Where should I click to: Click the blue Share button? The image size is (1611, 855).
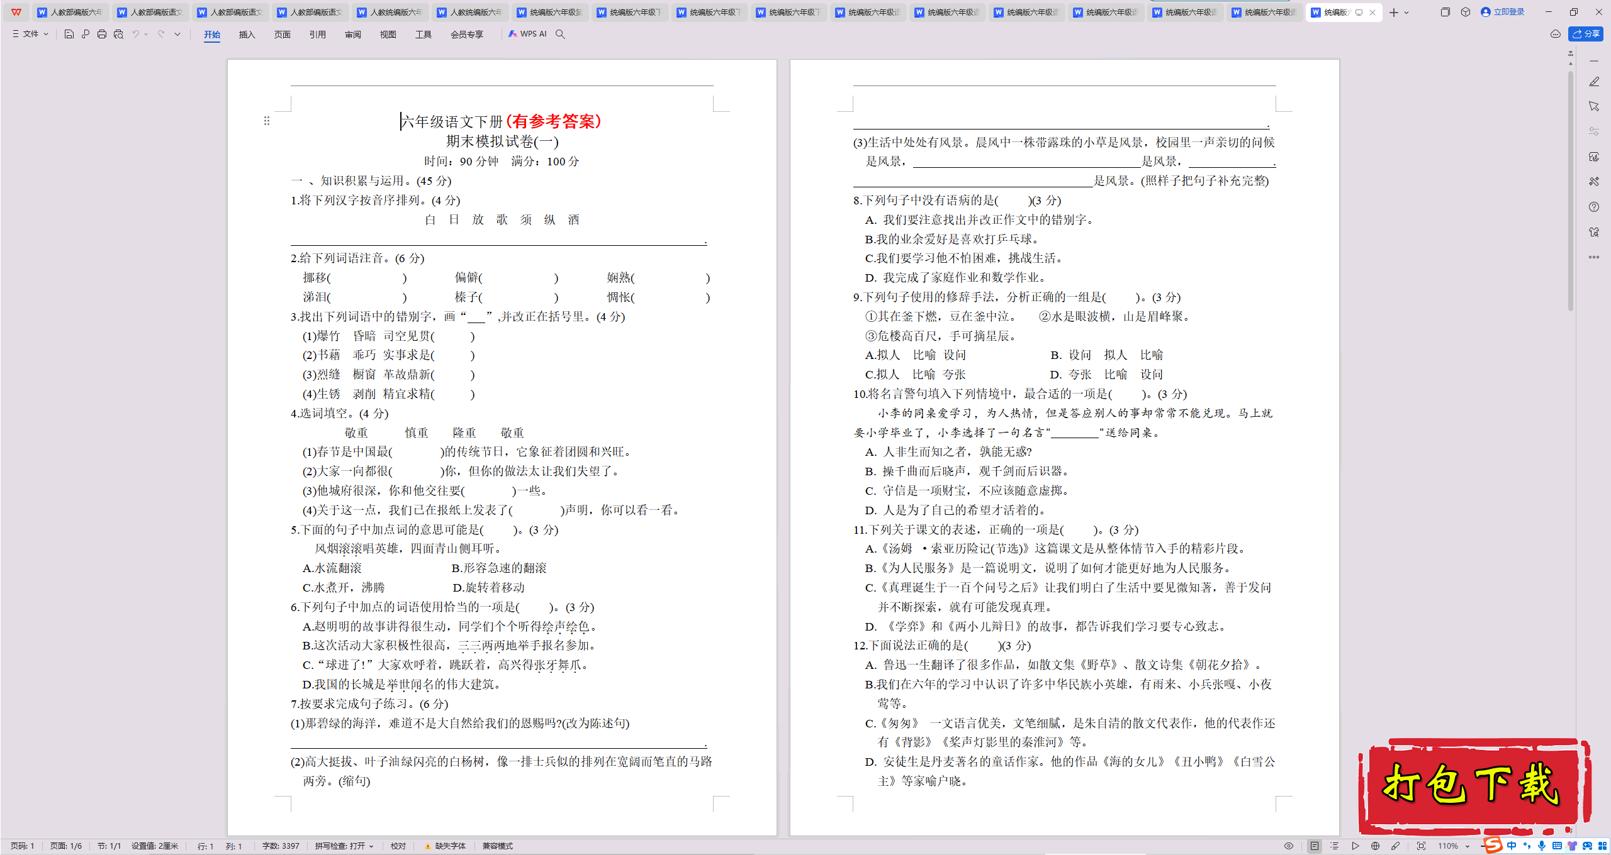tap(1586, 34)
